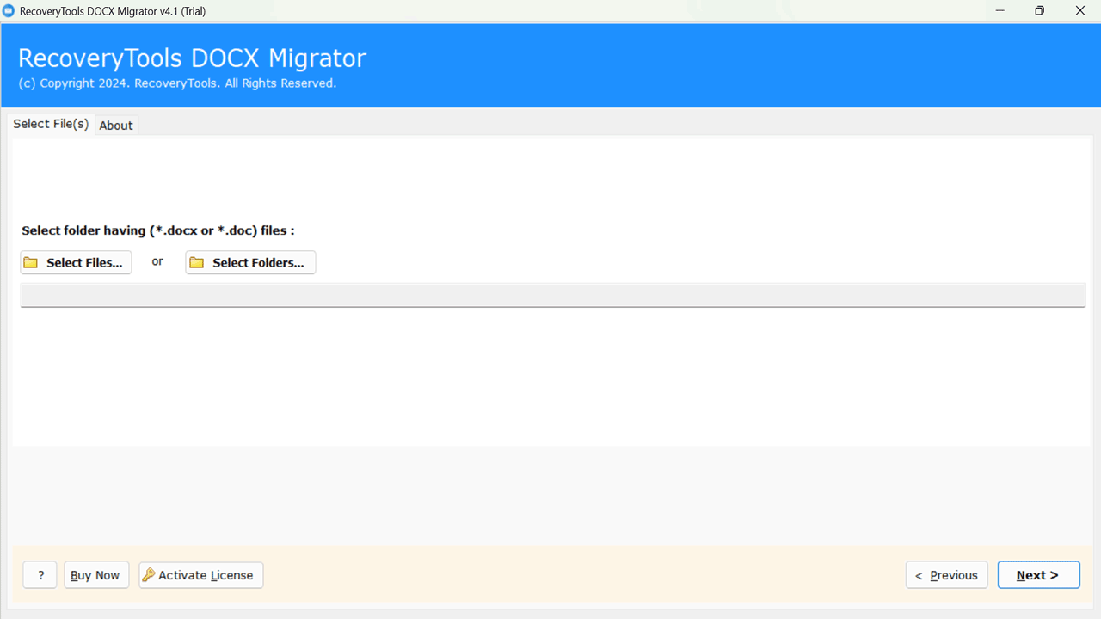Go back with the Previous button
This screenshot has height=619, width=1101.
click(946, 575)
